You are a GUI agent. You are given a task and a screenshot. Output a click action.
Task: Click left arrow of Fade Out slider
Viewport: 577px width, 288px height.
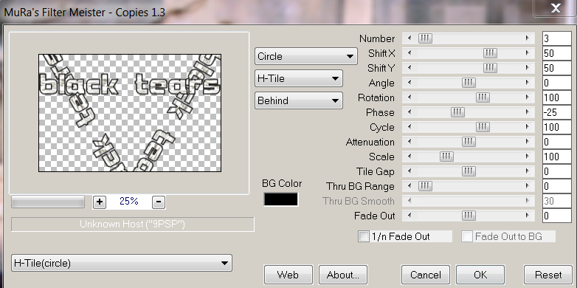pos(410,216)
